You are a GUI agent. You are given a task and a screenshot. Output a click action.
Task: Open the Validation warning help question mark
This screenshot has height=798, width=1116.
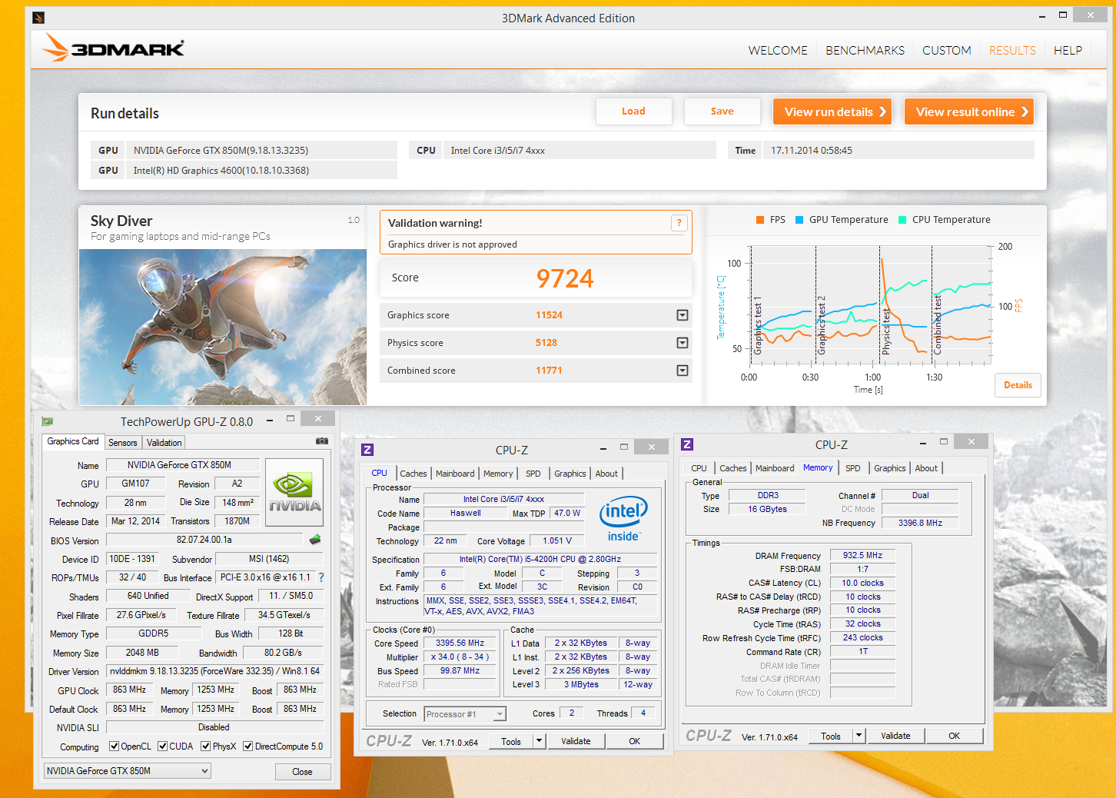(679, 223)
